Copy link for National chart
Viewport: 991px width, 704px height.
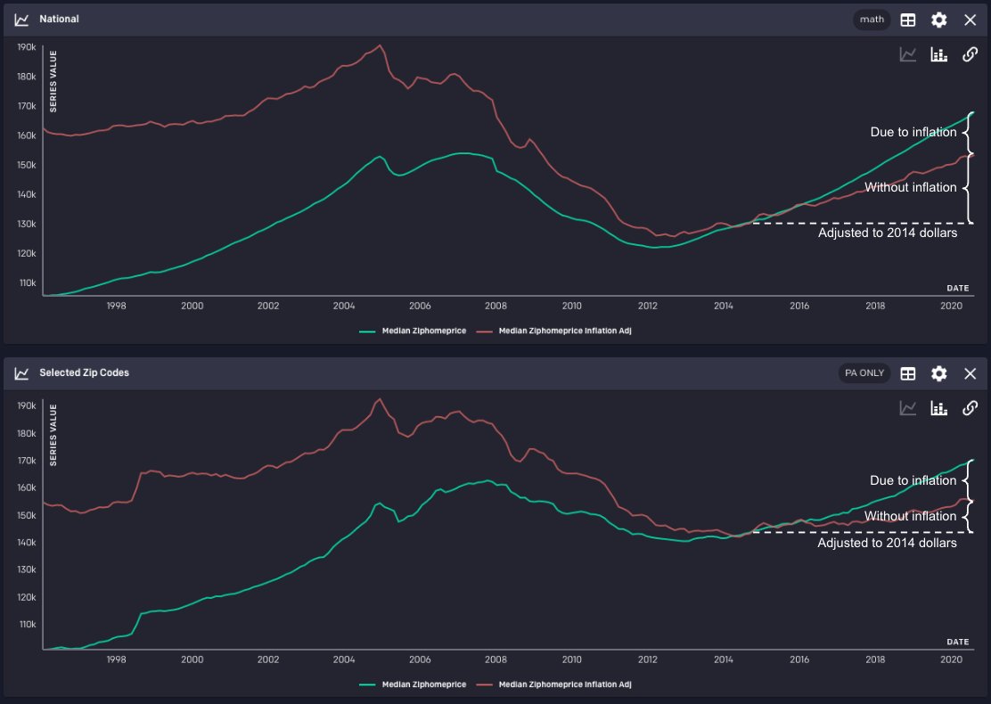(x=971, y=55)
